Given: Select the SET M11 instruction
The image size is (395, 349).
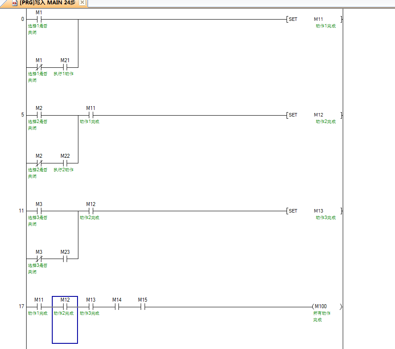Looking at the screenshot, I should [314, 19].
